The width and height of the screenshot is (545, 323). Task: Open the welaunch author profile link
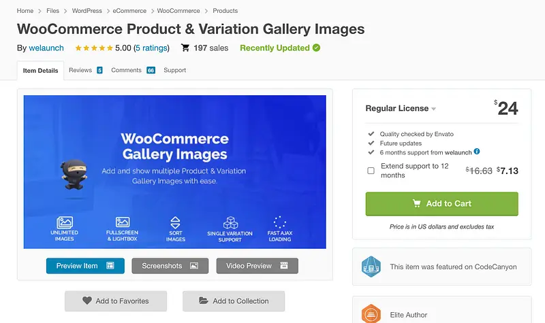click(x=46, y=48)
